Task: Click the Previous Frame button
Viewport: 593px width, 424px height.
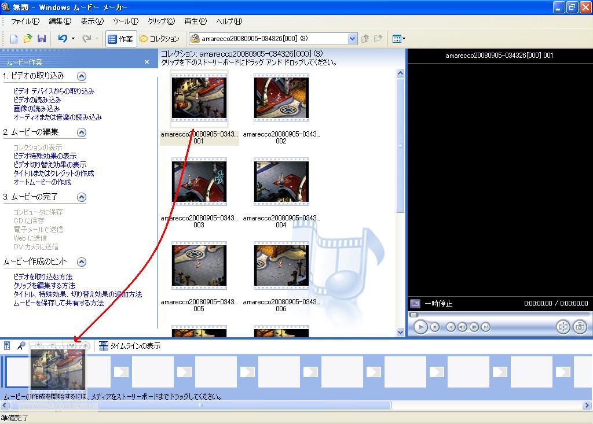Action: click(462, 327)
